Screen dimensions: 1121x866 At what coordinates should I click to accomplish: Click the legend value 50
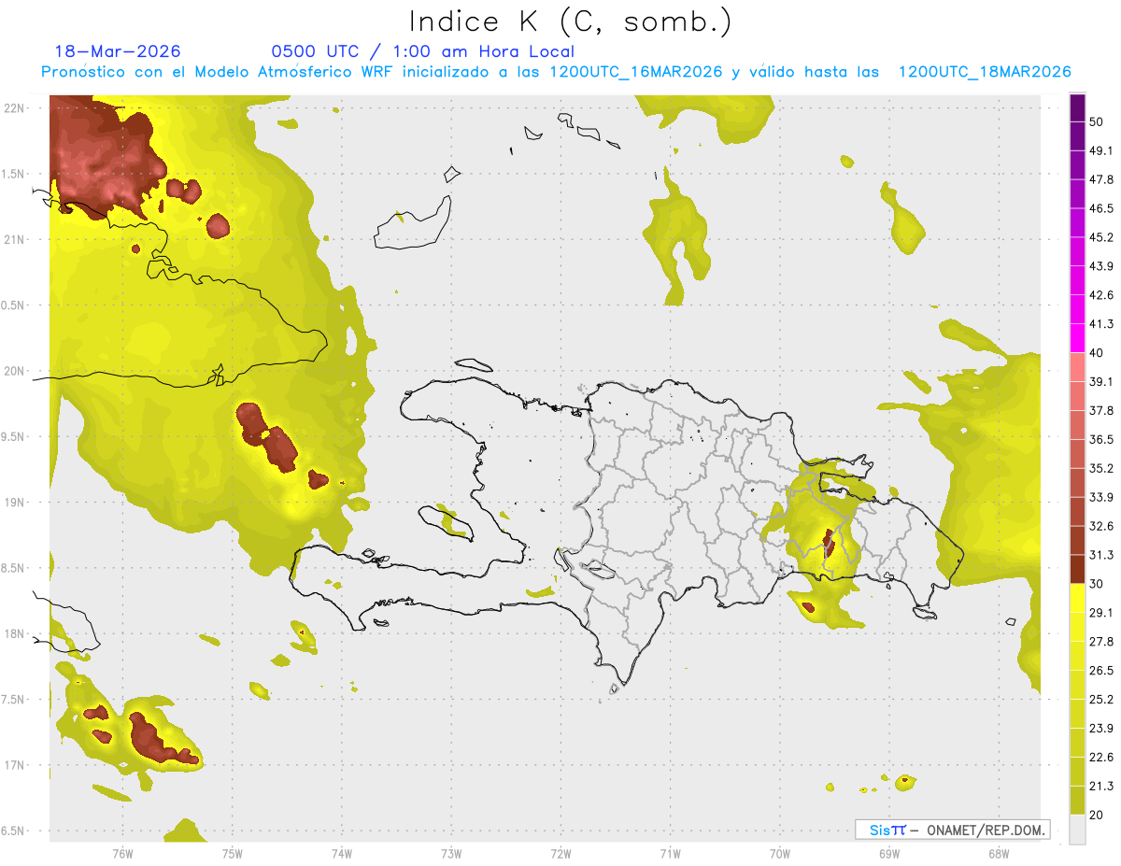(1097, 121)
